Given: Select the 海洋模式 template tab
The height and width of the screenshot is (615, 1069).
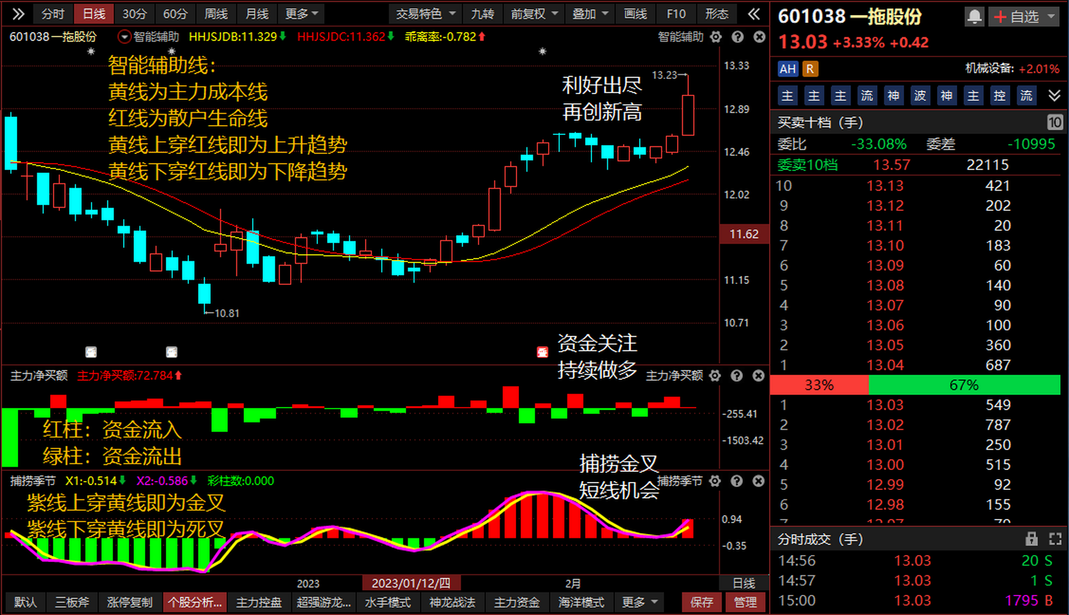Looking at the screenshot, I should coord(582,602).
